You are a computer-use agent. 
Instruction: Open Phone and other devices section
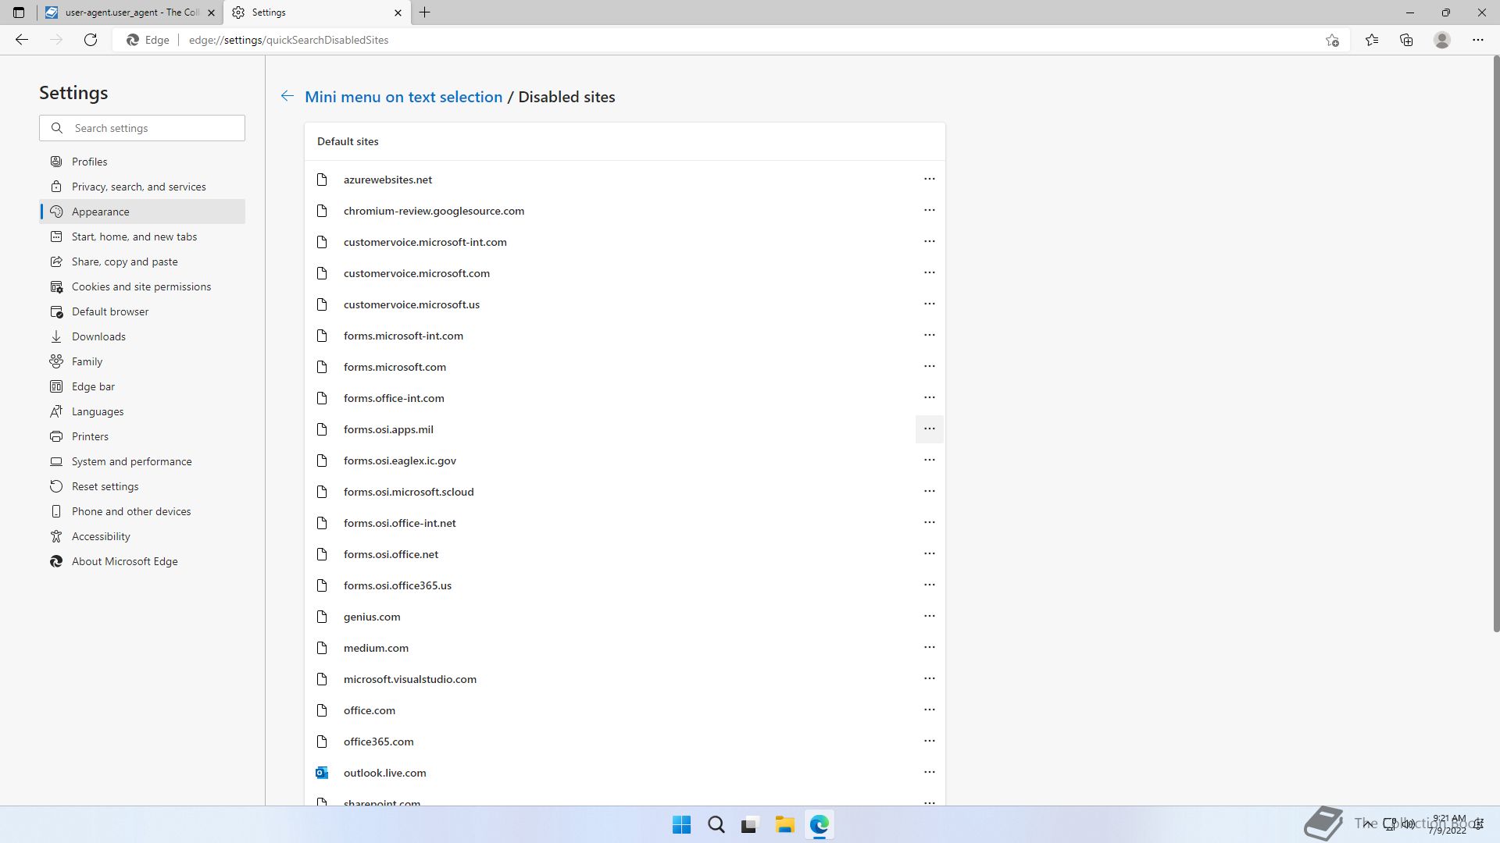[142, 511]
